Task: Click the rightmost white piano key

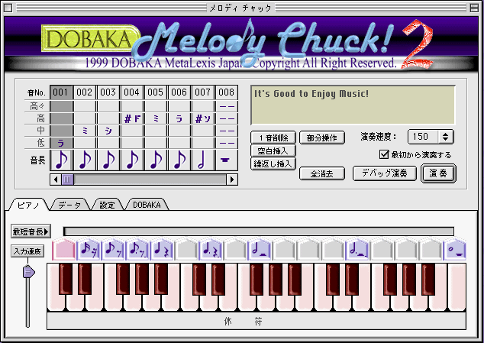Action: click(x=457, y=289)
